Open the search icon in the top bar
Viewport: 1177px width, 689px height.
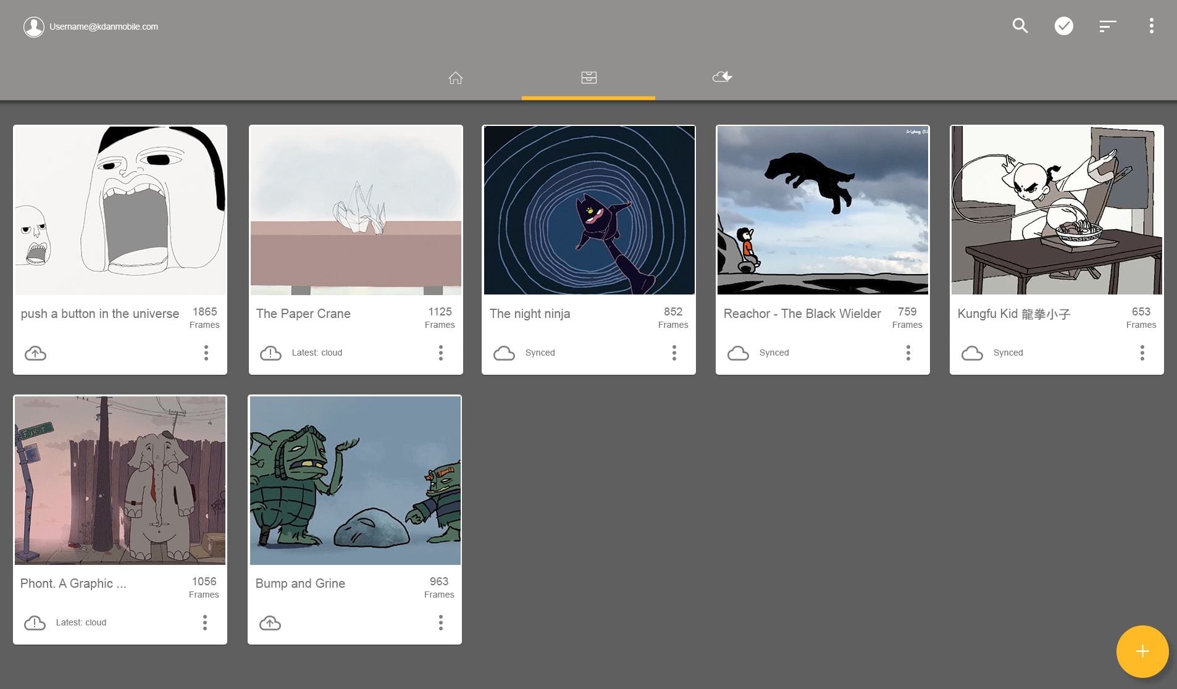[x=1019, y=26]
